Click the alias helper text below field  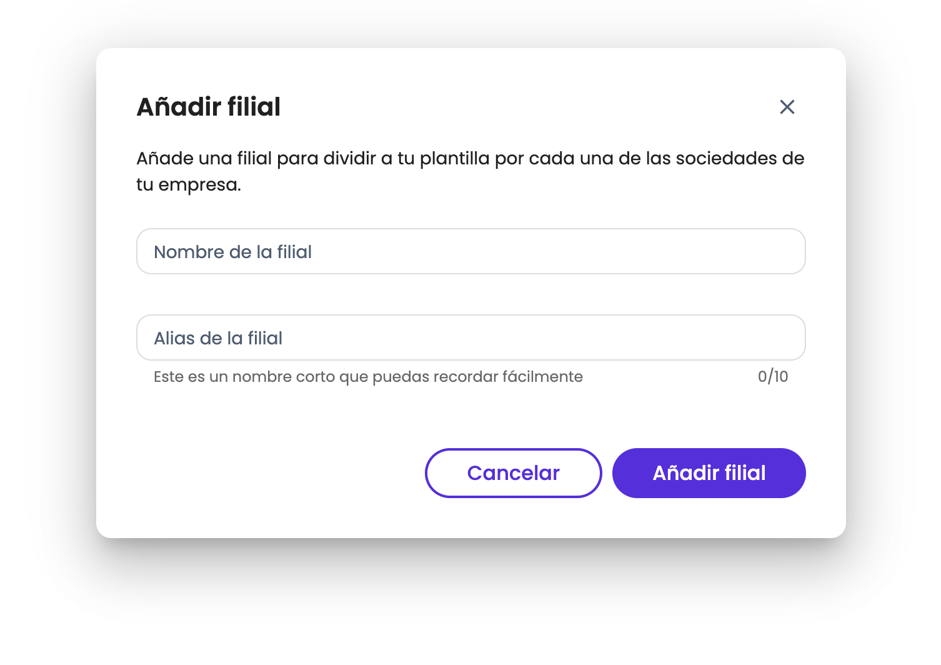[368, 376]
